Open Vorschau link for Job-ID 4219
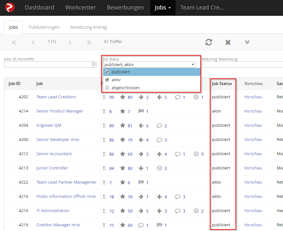This screenshot has height=231, width=283. click(253, 225)
